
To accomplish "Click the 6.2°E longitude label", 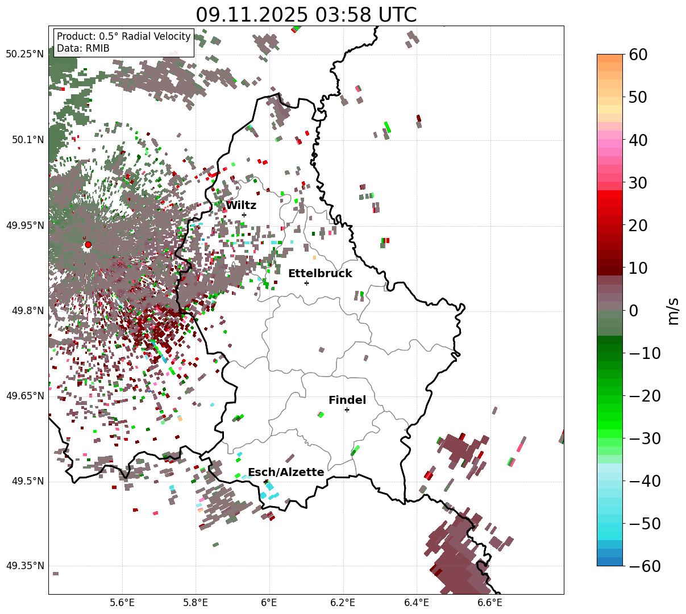I will (343, 603).
